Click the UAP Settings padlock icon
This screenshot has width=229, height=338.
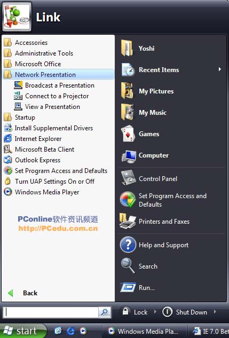(8, 182)
